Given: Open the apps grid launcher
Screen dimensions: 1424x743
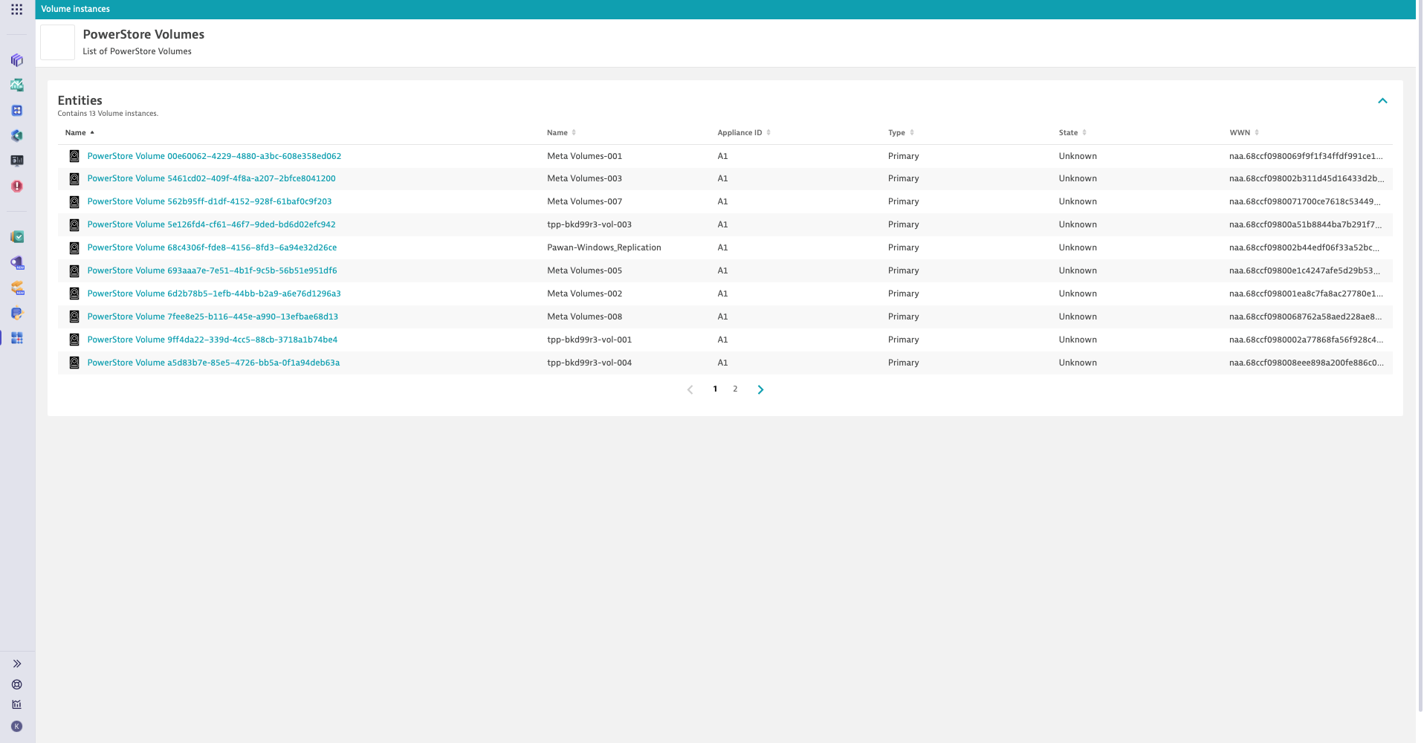Looking at the screenshot, I should coord(16,10).
